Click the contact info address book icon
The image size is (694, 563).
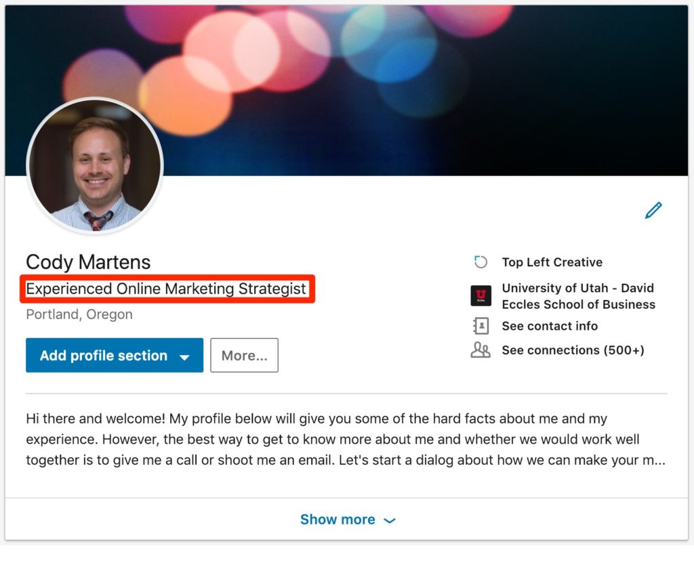(x=481, y=326)
